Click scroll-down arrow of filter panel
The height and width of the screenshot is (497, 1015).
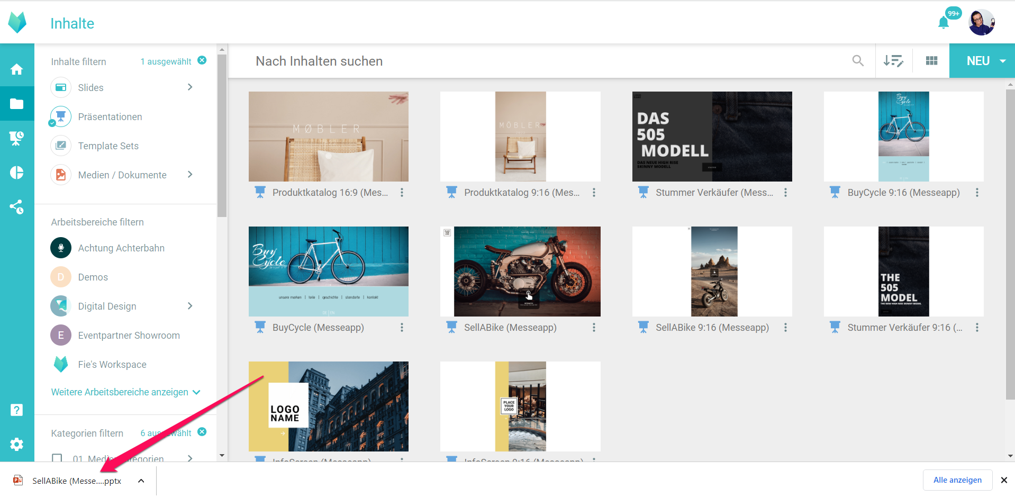coord(222,455)
